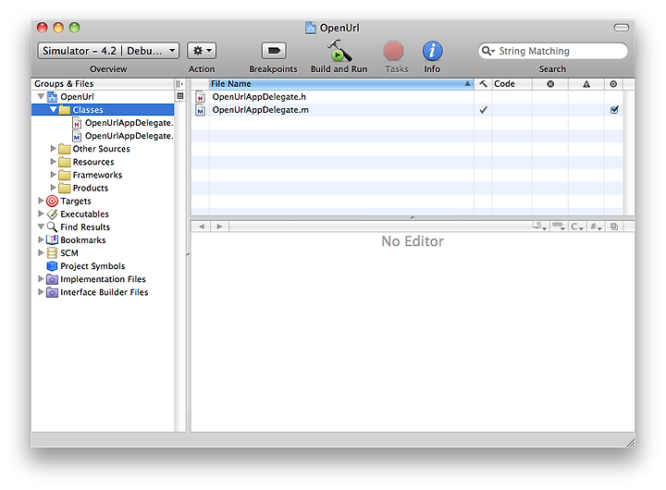
Task: Click the red Tasks stop icon
Action: pos(394,51)
